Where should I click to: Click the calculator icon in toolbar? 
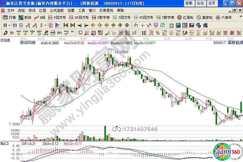pos(178,25)
